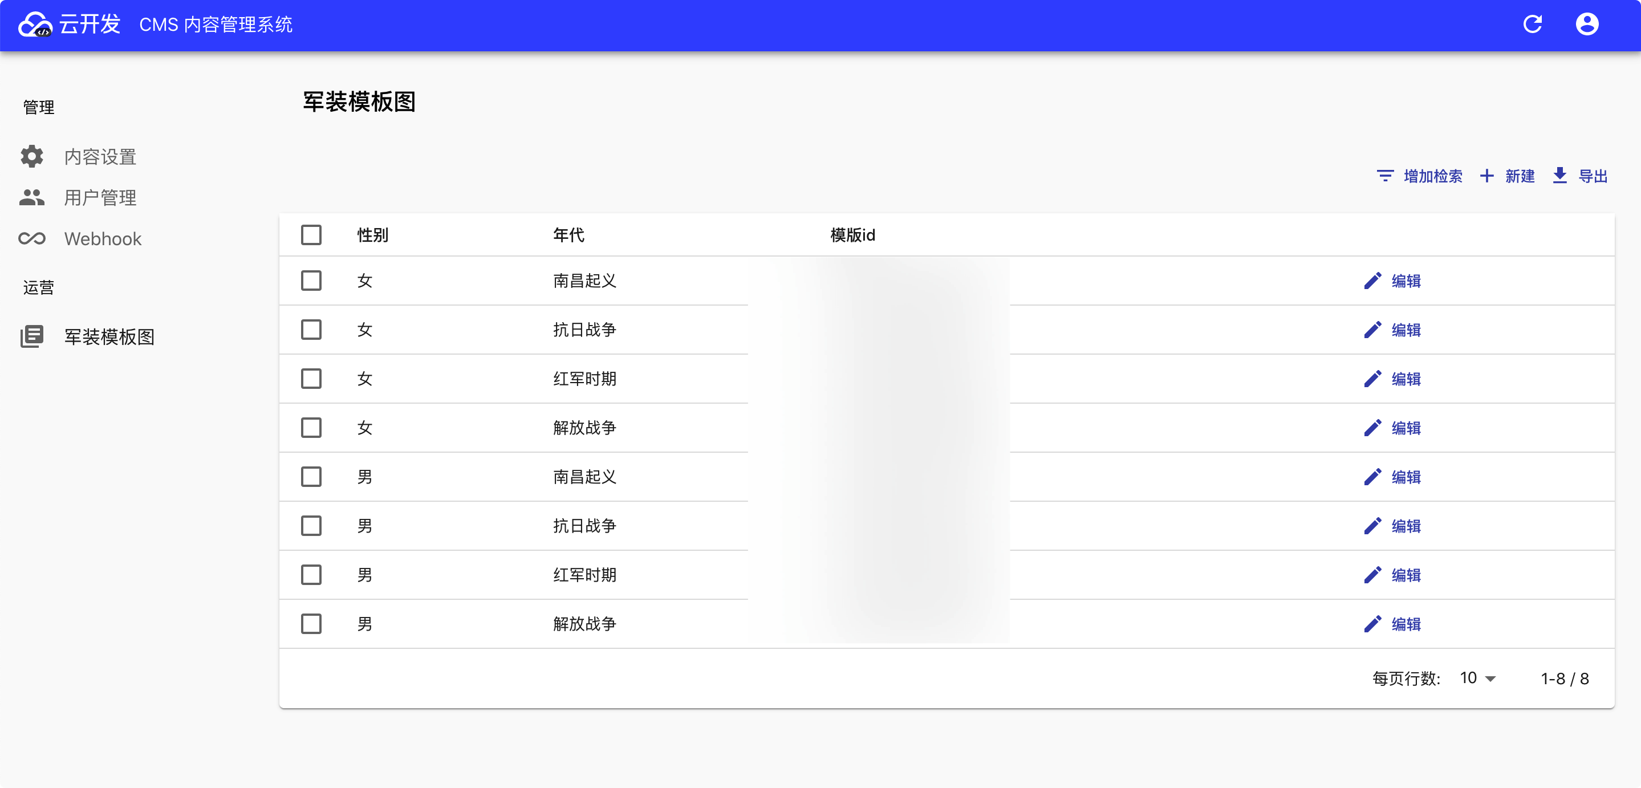Click the gear icon for 内容设置
Screen dimensions: 1641x788
click(x=32, y=156)
